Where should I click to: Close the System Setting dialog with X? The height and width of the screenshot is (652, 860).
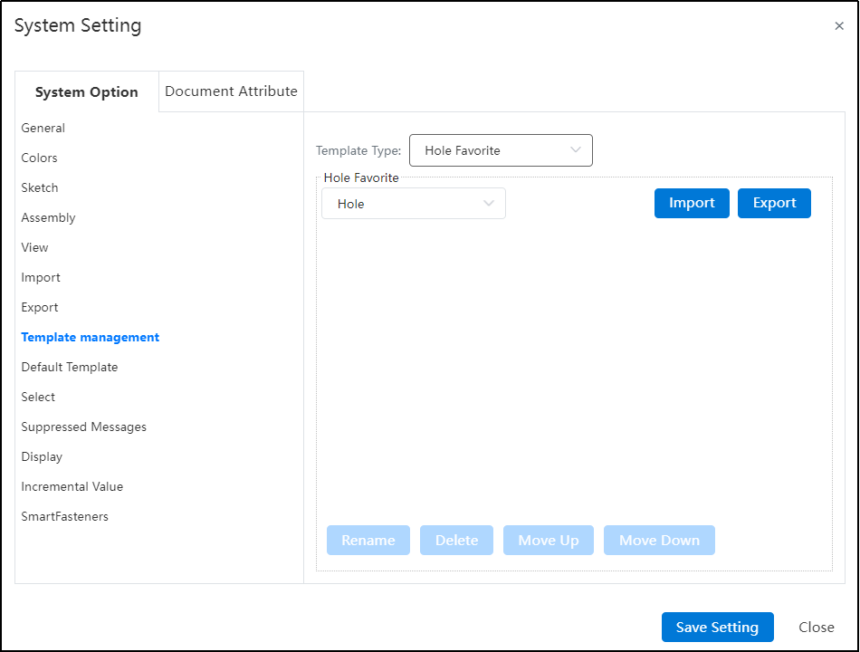point(838,25)
